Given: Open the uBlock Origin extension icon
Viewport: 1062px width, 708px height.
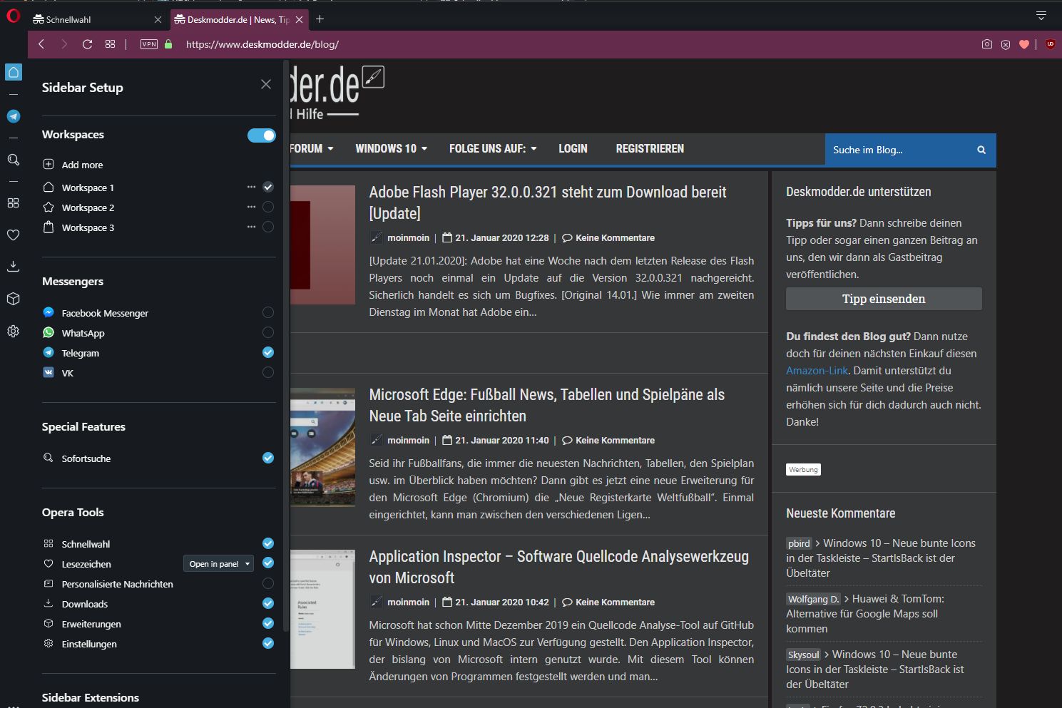Looking at the screenshot, I should point(1050,44).
